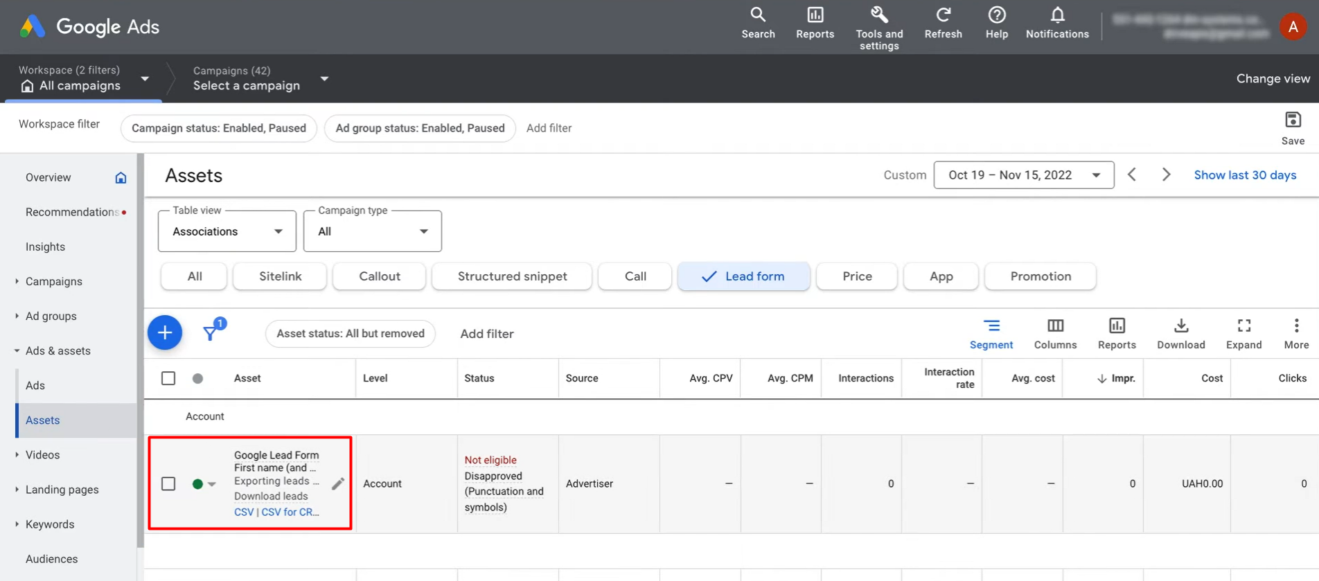Open the Help question mark icon
1319x581 pixels.
click(x=996, y=23)
